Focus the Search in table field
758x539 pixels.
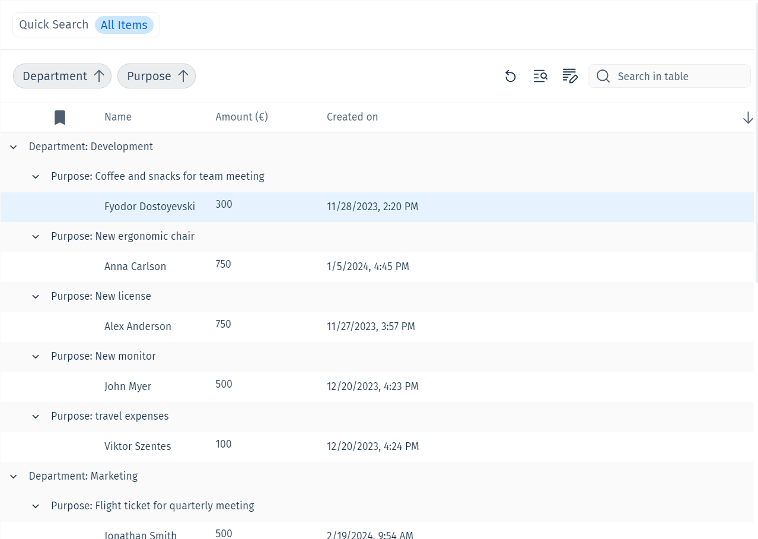669,76
